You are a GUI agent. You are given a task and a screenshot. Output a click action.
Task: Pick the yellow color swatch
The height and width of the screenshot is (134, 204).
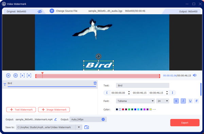151,109
